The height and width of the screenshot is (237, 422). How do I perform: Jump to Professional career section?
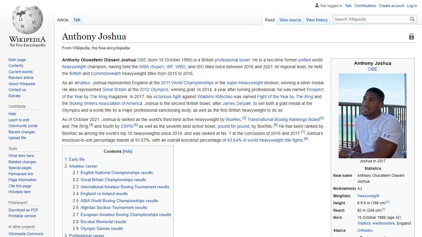(87, 235)
